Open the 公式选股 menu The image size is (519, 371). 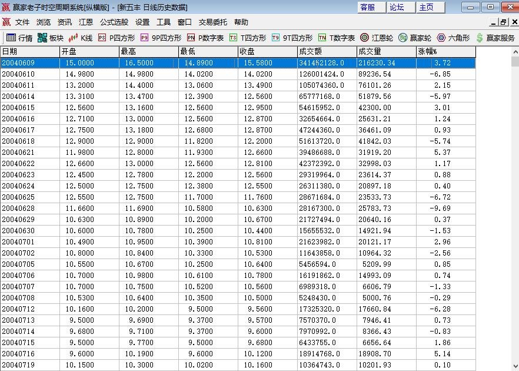pos(114,22)
